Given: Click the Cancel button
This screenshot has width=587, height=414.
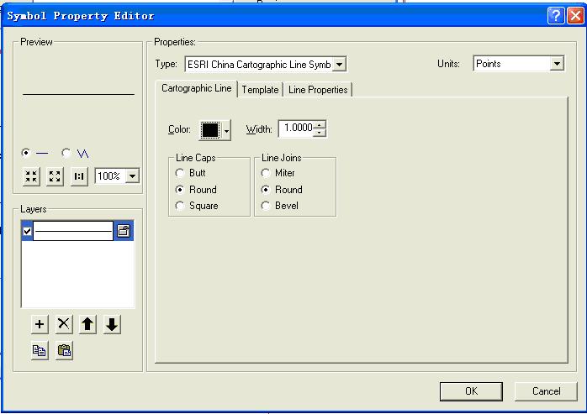Looking at the screenshot, I should point(546,391).
